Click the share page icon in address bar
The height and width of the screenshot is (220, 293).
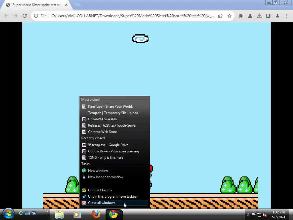click(x=220, y=16)
